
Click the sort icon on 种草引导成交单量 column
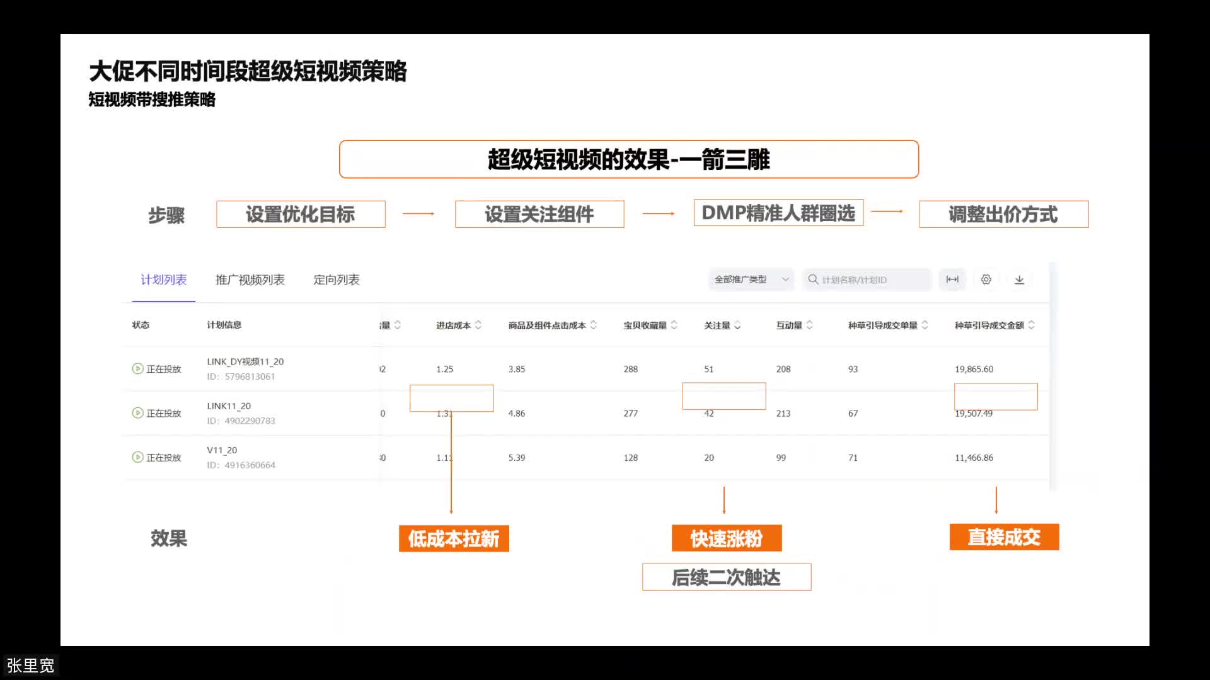(x=925, y=325)
